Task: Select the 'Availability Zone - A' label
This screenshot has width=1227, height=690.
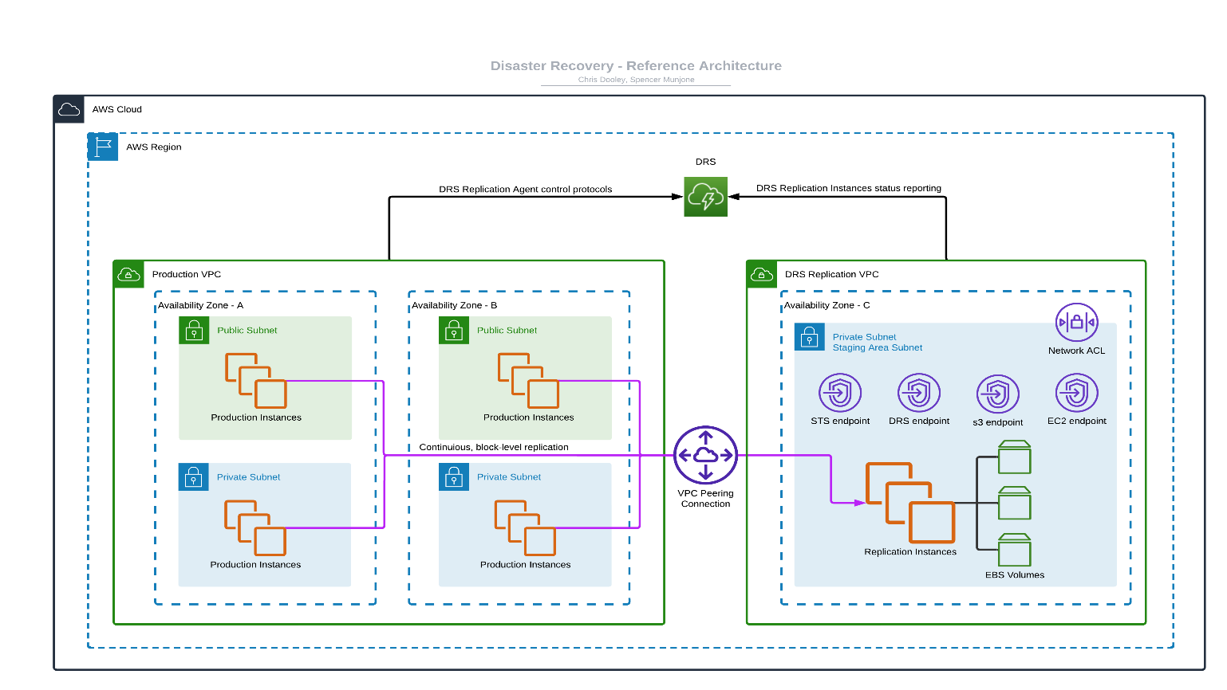Action: pyautogui.click(x=200, y=306)
